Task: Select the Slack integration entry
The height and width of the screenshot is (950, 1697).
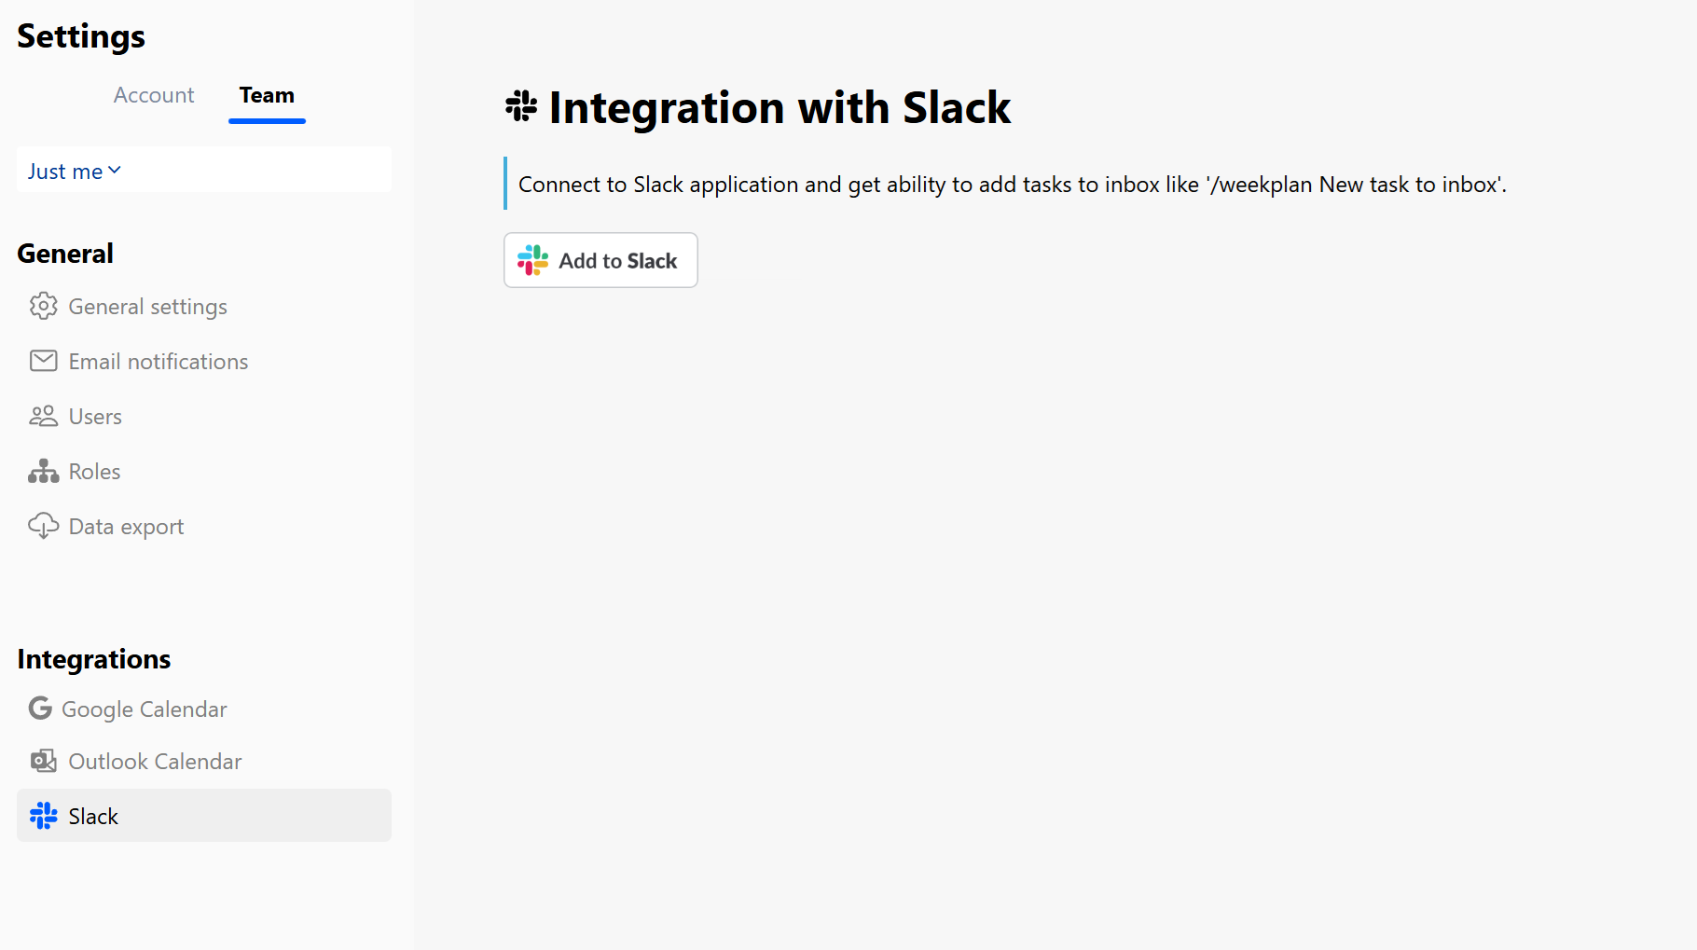Action: (92, 815)
